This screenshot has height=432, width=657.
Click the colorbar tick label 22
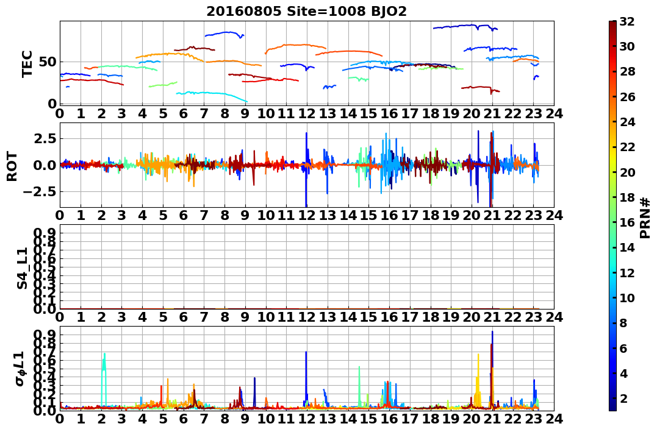[627, 147]
